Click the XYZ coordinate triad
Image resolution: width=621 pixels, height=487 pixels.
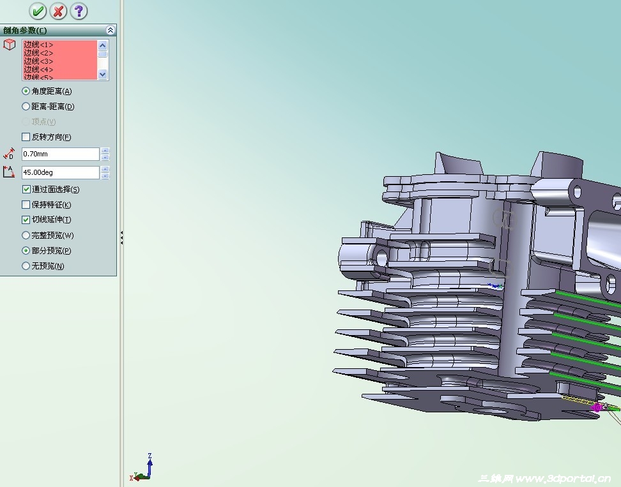(x=142, y=468)
